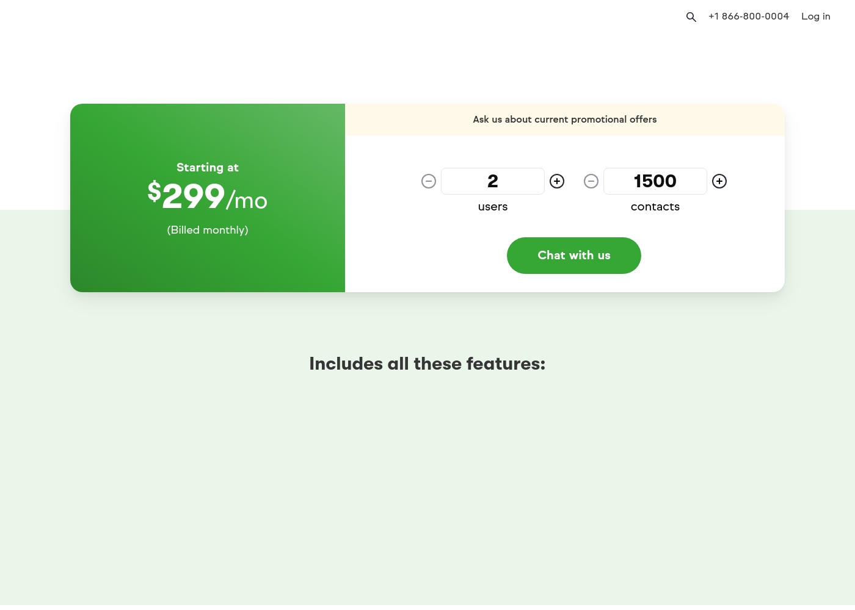This screenshot has width=855, height=610.
Task: Click the "Starting at" text
Action: coord(208,168)
